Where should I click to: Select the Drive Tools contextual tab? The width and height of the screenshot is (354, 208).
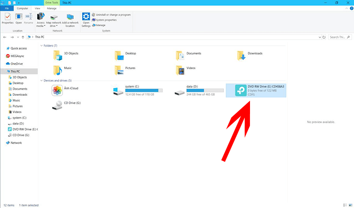pyautogui.click(x=52, y=3)
